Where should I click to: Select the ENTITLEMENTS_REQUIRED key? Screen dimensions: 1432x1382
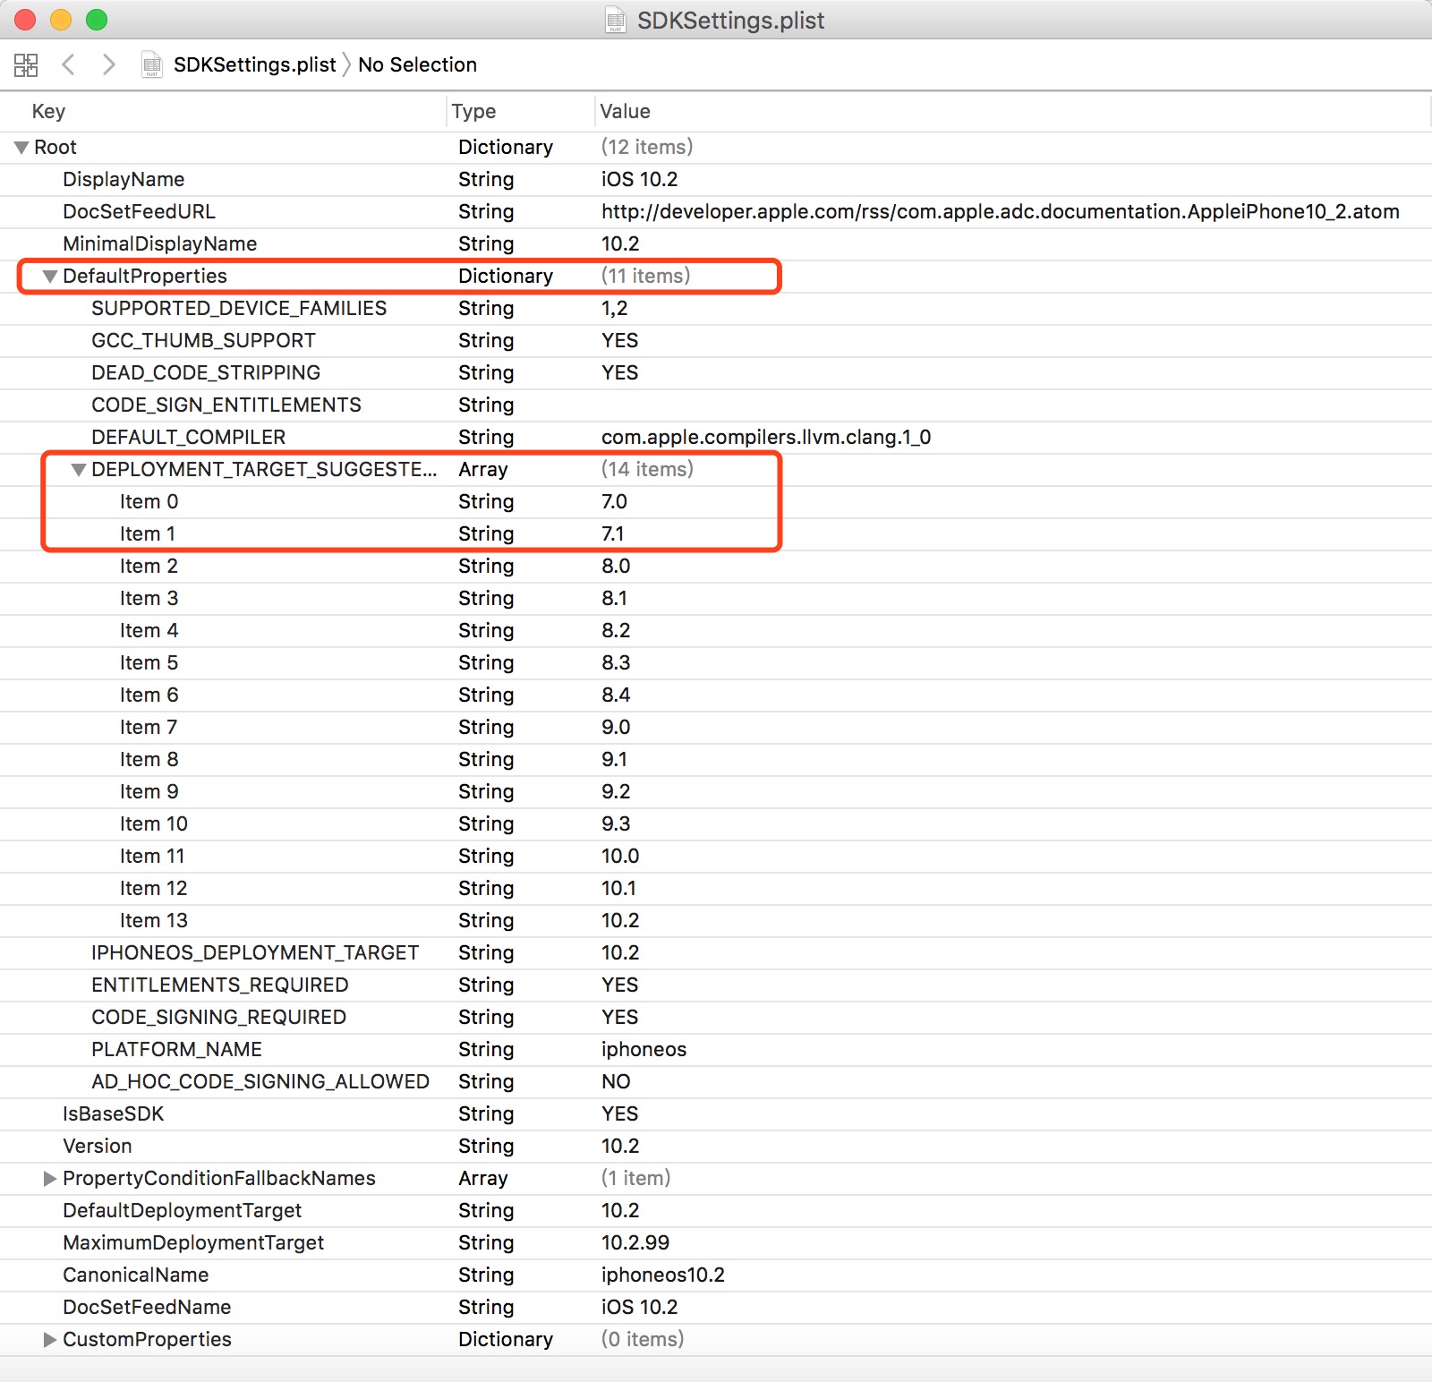pos(220,985)
